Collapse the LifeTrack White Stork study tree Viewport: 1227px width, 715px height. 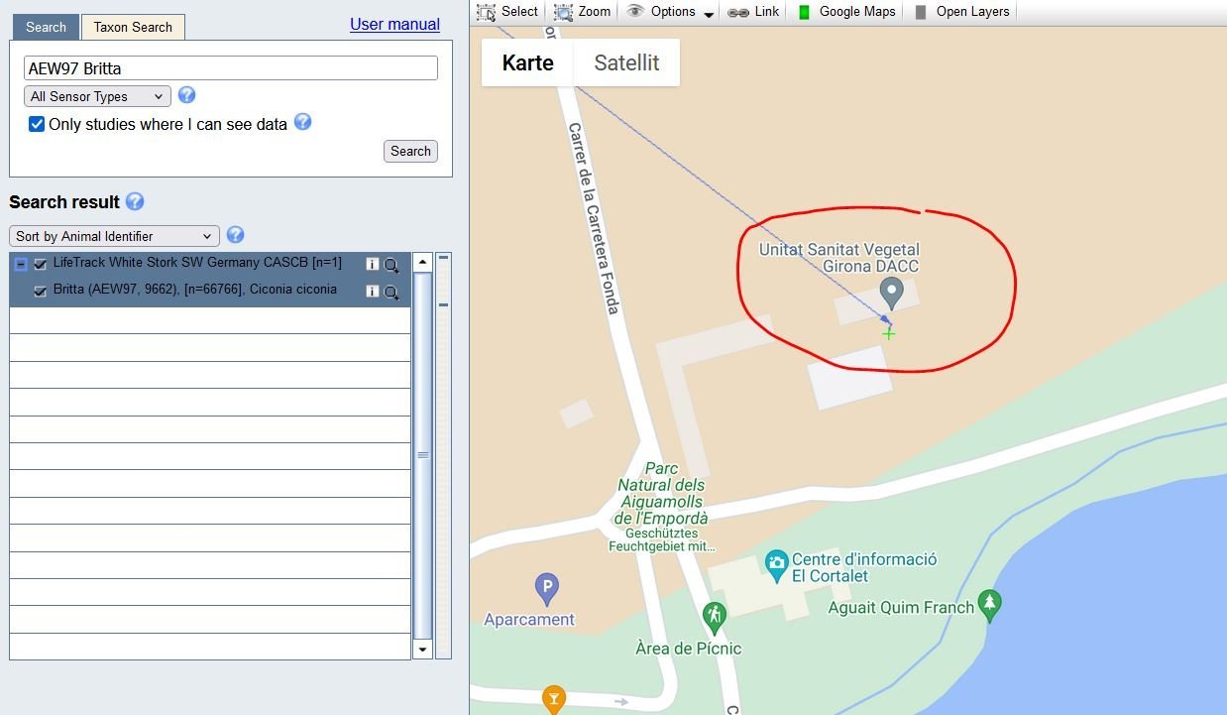pyautogui.click(x=21, y=264)
